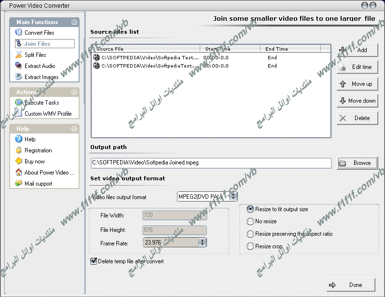This screenshot has width=385, height=297.
Task: Expand the Frame Rate dropdown
Action: coord(202,243)
